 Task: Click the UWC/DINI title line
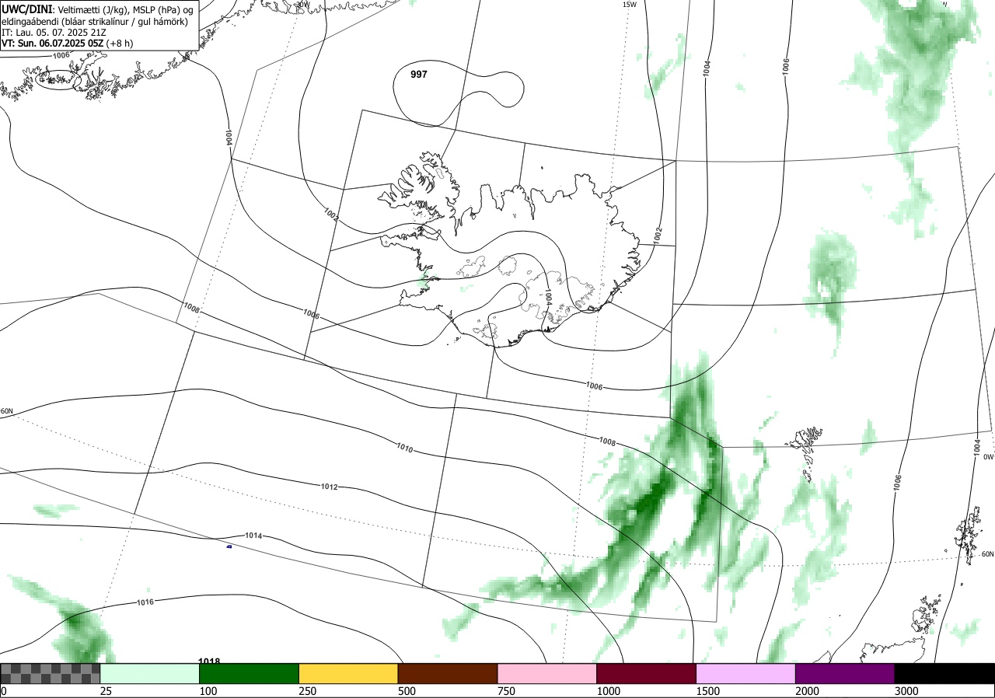[98, 9]
